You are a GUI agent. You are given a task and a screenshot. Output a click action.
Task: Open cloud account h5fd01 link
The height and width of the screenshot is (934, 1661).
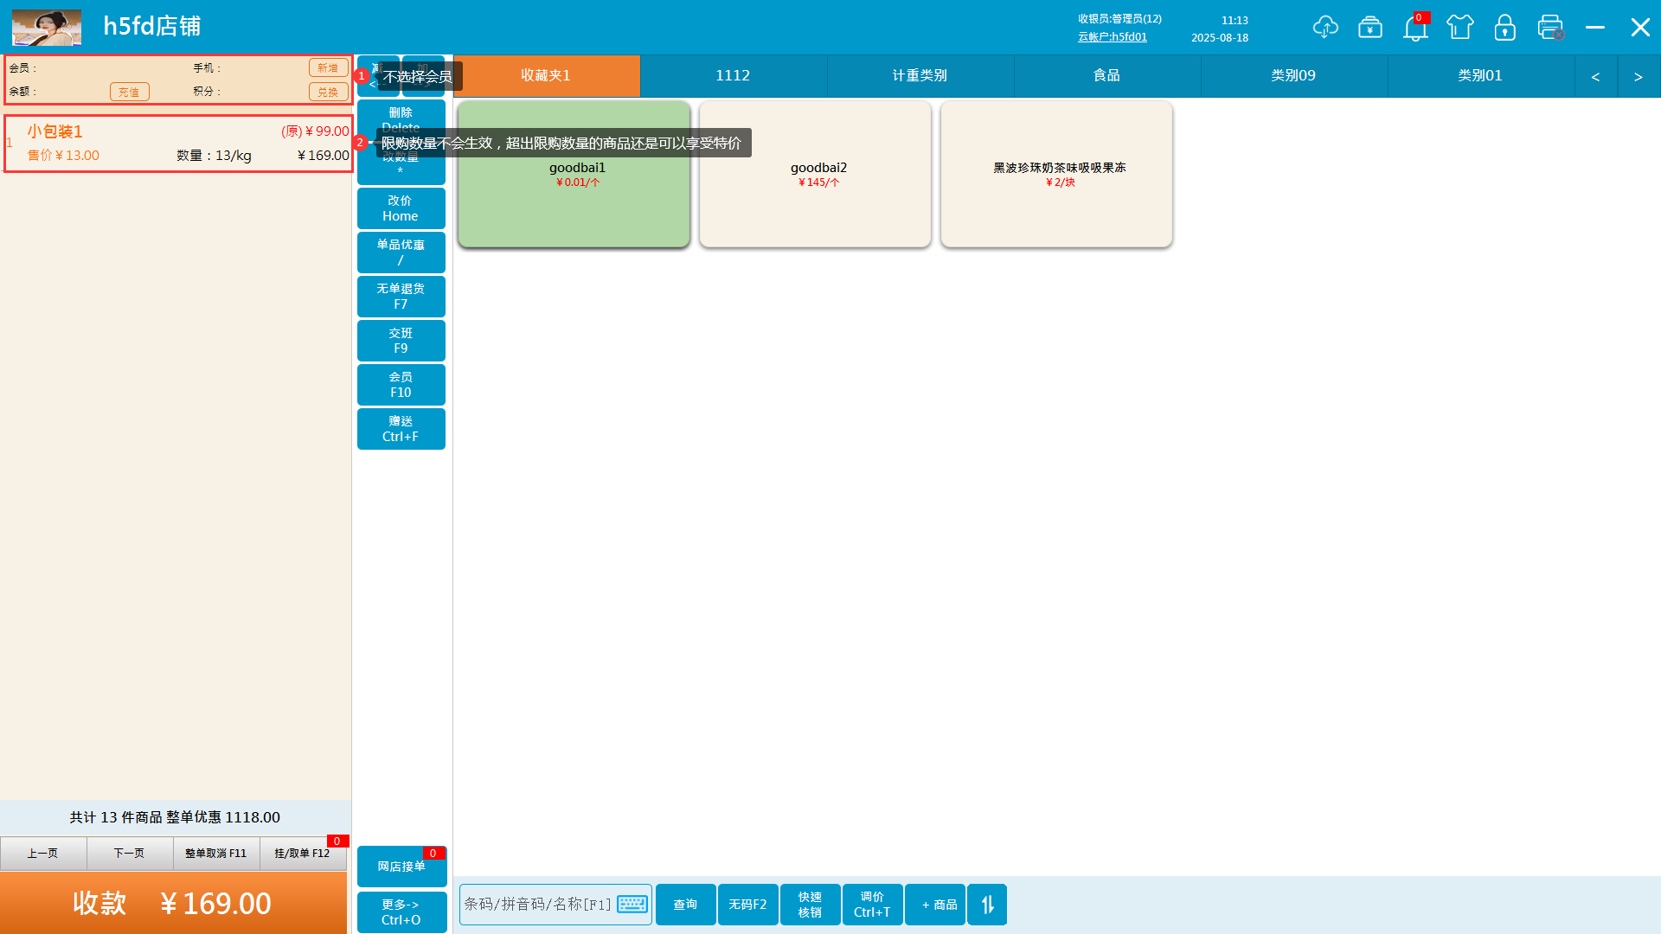pyautogui.click(x=1112, y=37)
